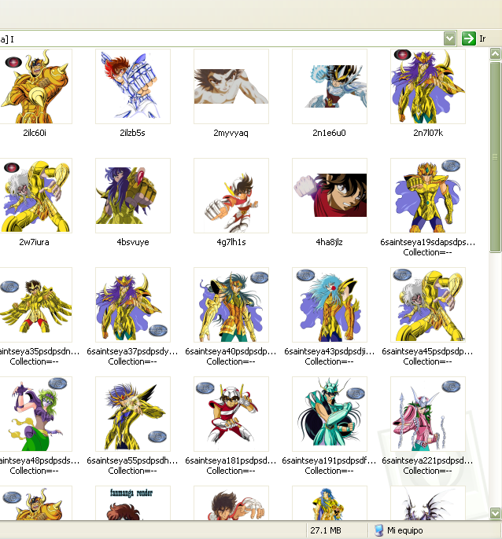Click file name 2w7iura
This screenshot has height=539, width=502.
[34, 242]
